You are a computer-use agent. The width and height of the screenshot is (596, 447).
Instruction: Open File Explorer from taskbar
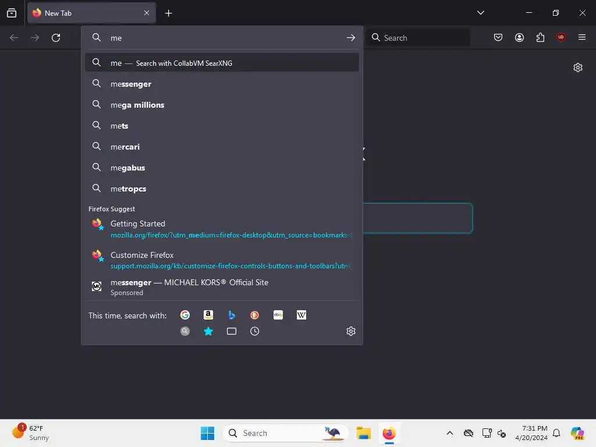tap(363, 433)
